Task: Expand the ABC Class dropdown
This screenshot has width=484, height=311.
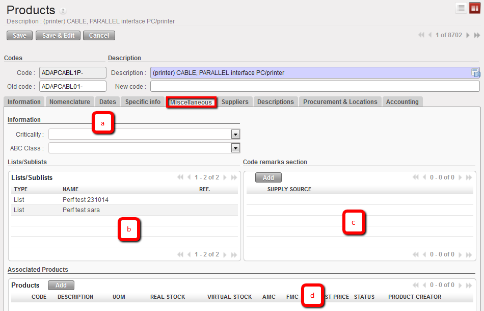Action: coord(235,148)
